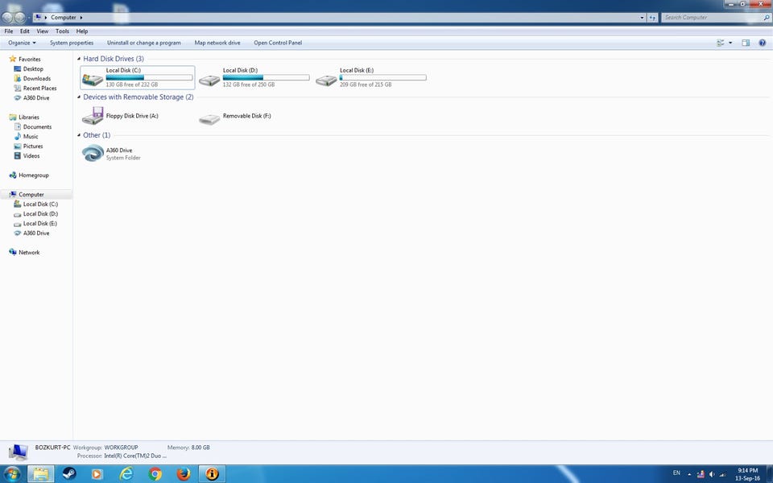Open the Edit menu
The image size is (773, 483).
click(x=25, y=31)
